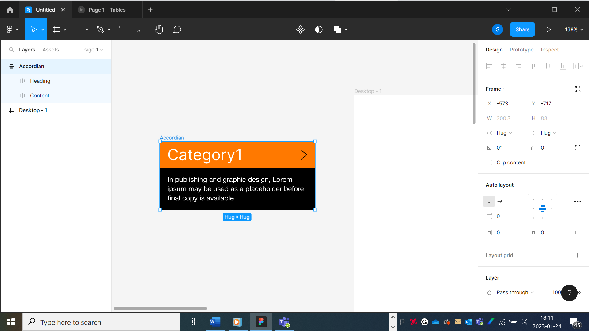Switch to Inspect tab

[x=550, y=50]
